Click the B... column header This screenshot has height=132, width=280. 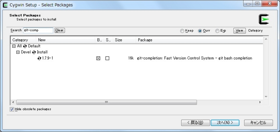(100, 40)
